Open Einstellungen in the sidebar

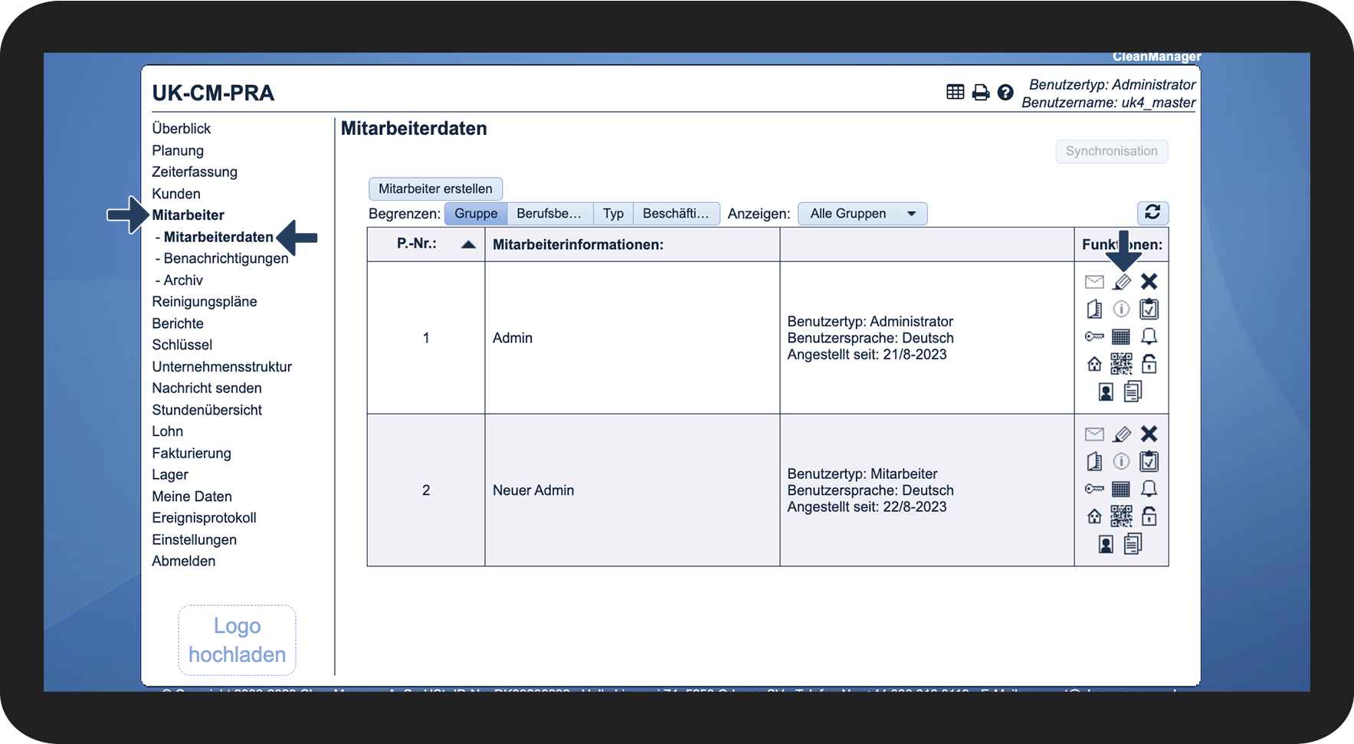195,539
